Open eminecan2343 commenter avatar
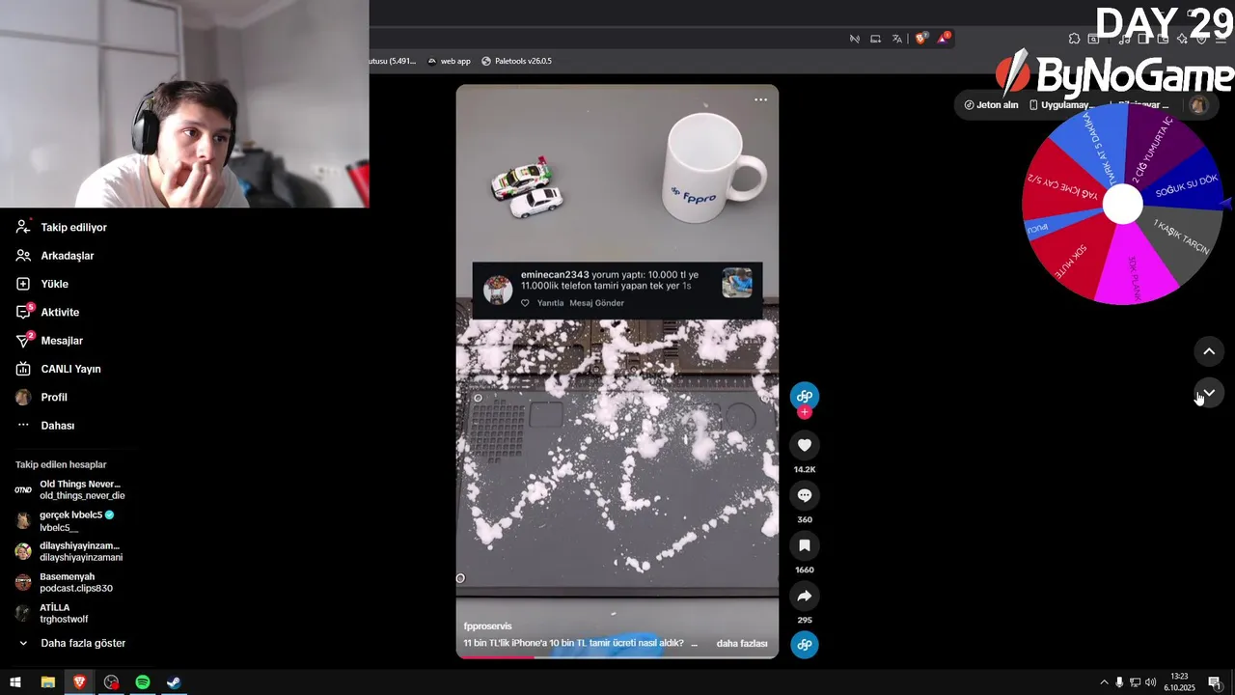 (x=498, y=290)
